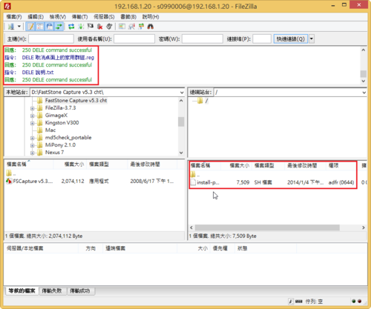Expand the GimageX folder

32,116
